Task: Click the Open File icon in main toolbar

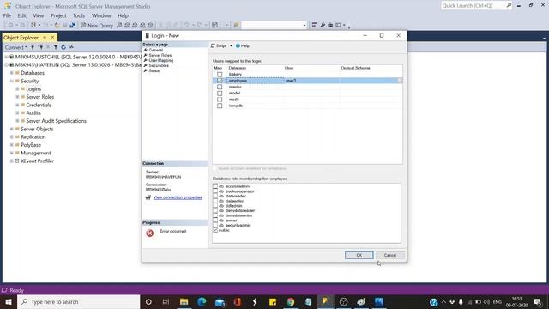Action: tap(57, 25)
